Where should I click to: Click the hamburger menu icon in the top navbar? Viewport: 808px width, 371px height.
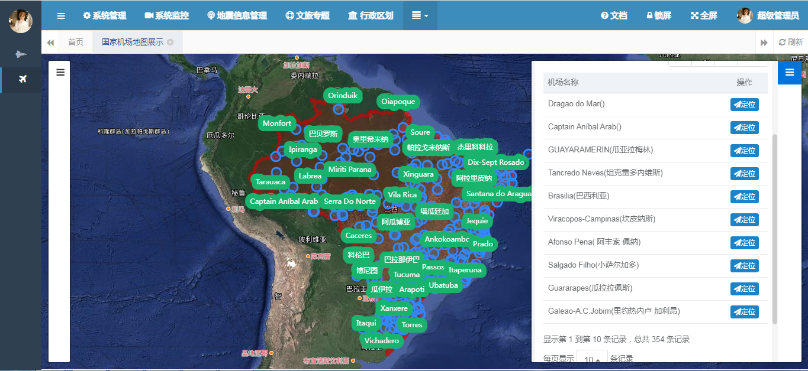[x=61, y=16]
